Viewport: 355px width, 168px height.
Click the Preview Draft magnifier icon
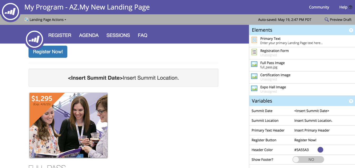(327, 20)
